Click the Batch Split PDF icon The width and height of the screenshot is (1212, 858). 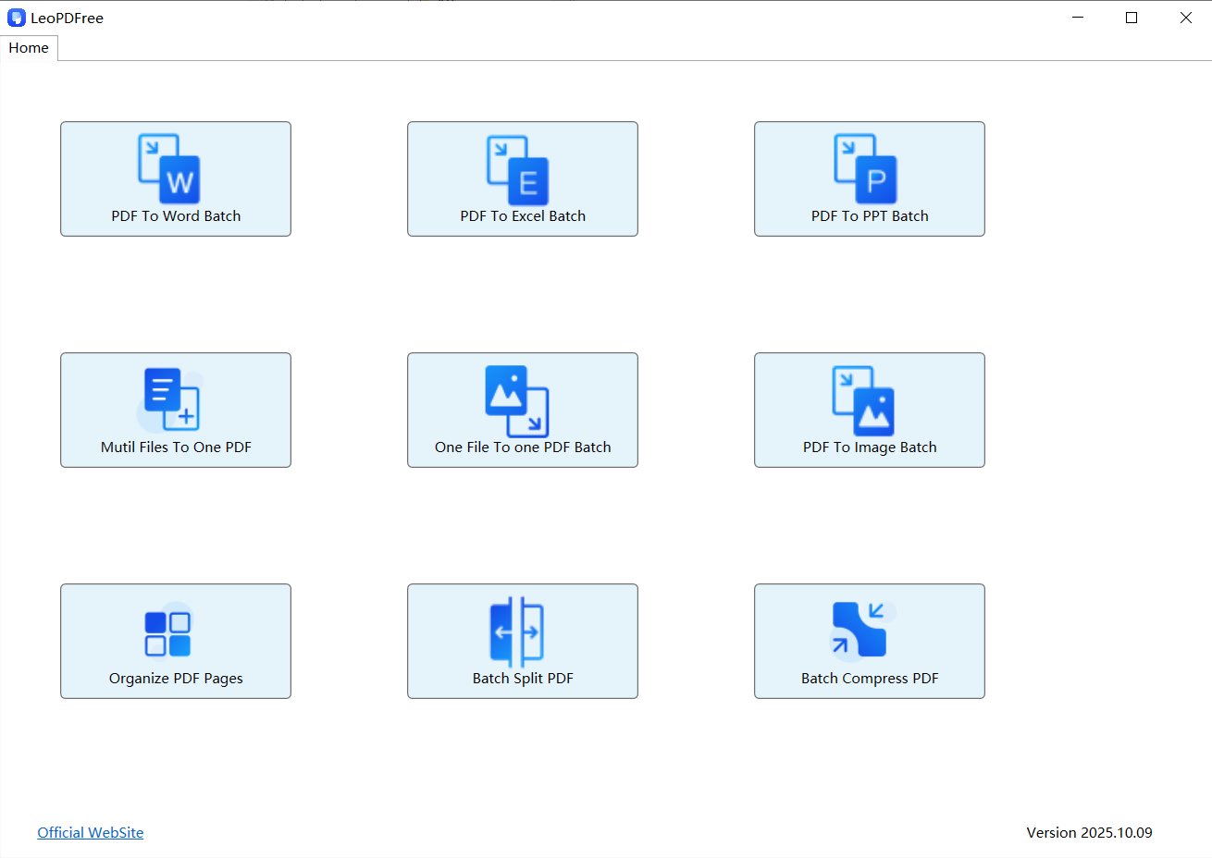coord(517,632)
